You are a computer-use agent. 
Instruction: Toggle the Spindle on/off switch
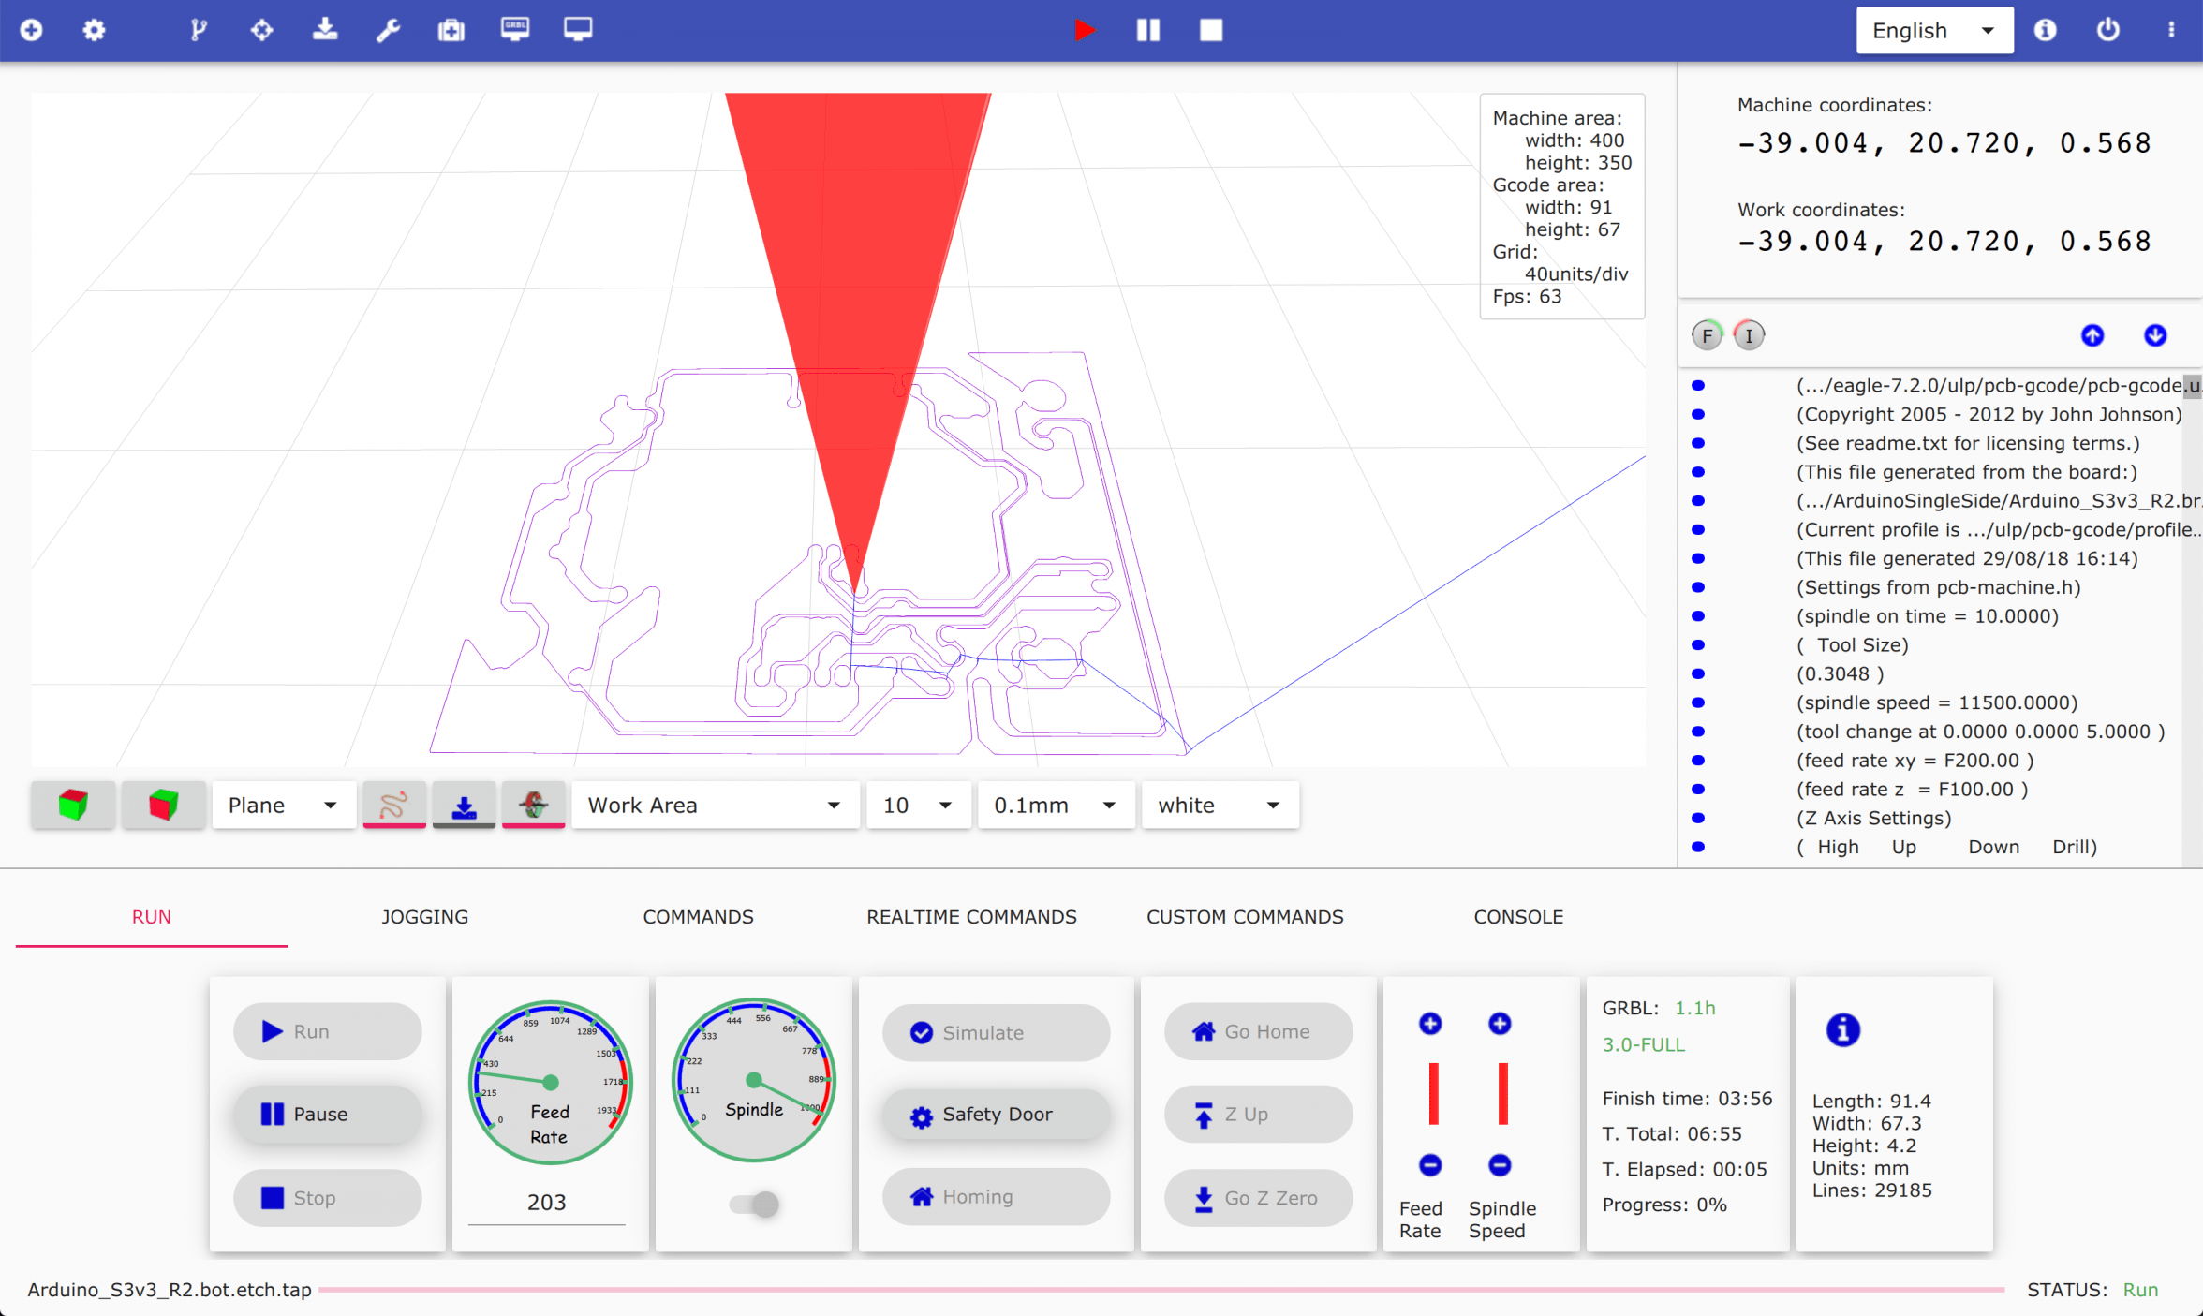point(753,1205)
